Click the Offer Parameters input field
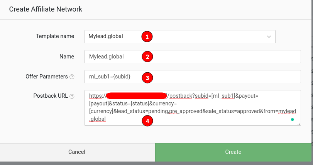The height and width of the screenshot is (165, 313). pyautogui.click(x=193, y=77)
